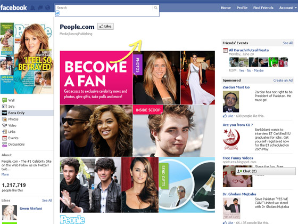Click the search magnifier icon
298x224 pixels.
[x=155, y=7]
